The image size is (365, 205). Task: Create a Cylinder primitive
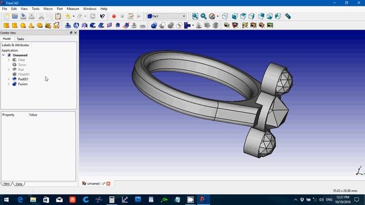(x=15, y=25)
